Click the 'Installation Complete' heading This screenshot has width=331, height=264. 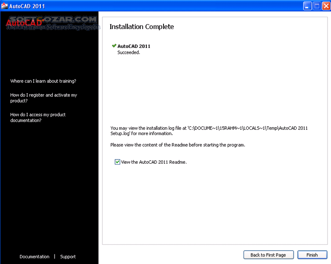point(142,27)
